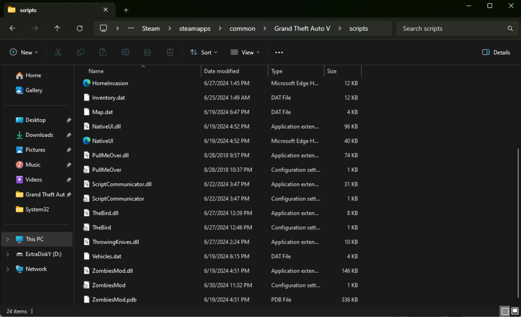Open the Sort dropdown menu

pos(204,53)
